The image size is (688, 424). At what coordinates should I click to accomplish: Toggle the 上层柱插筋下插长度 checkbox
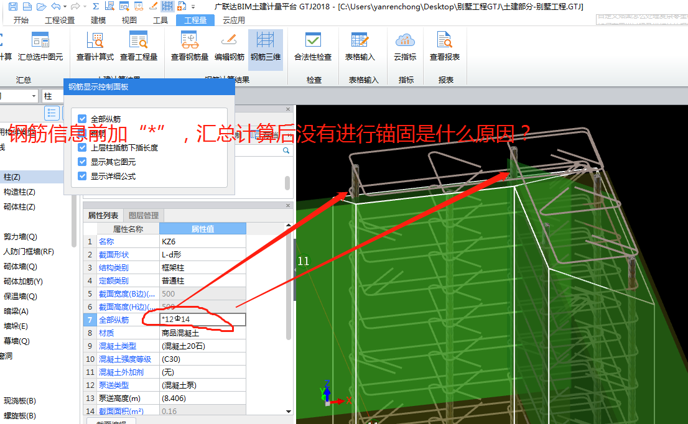[x=82, y=147]
